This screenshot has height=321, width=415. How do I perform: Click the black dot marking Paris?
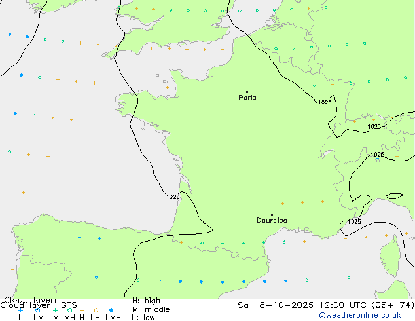point(247,92)
